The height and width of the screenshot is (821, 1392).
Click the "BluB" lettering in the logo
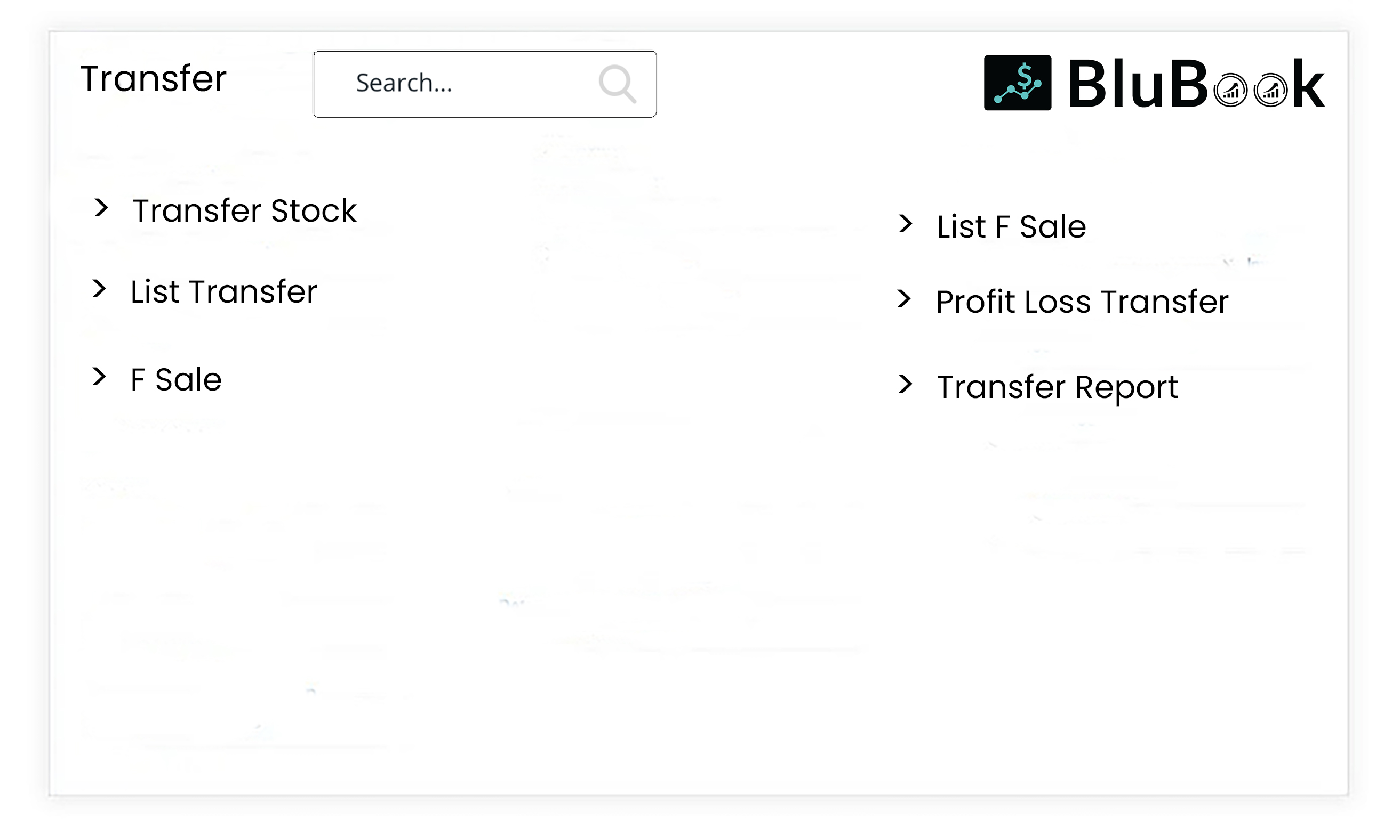point(1137,84)
